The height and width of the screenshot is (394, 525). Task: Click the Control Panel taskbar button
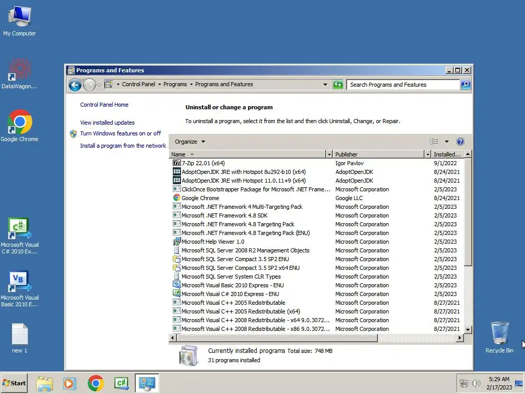[147, 383]
